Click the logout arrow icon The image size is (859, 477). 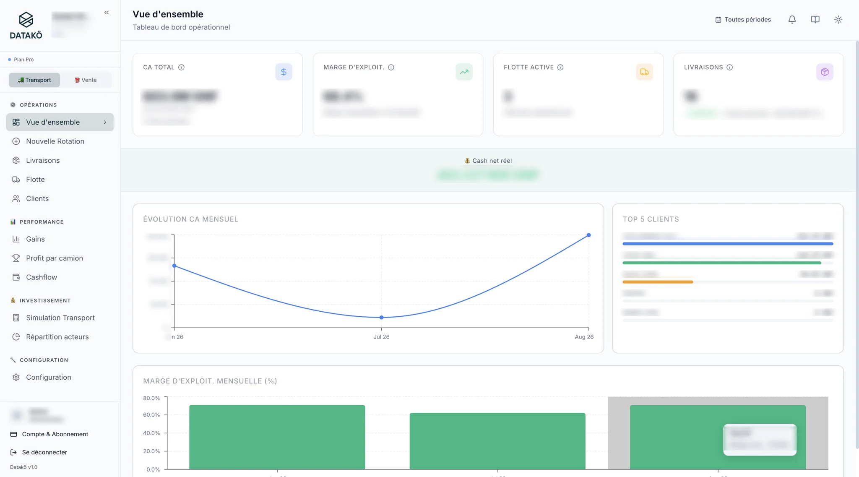[13, 452]
